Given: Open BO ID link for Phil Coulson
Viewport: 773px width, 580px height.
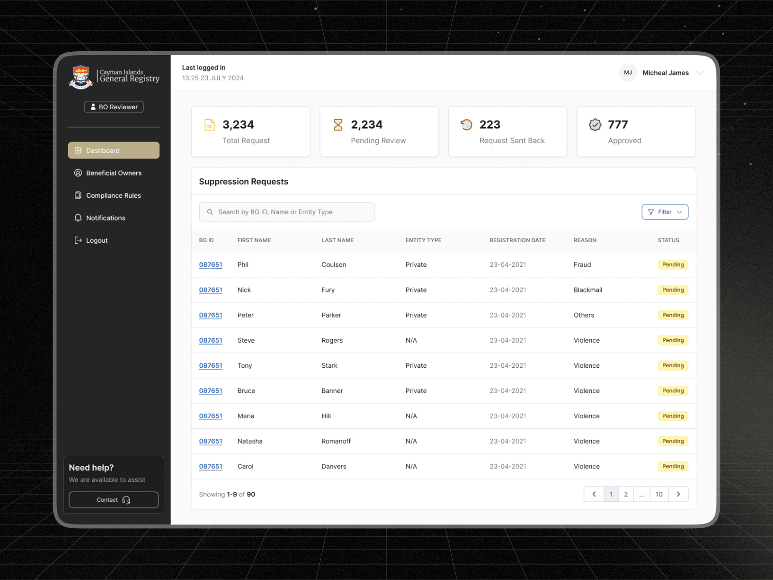Looking at the screenshot, I should coord(211,265).
